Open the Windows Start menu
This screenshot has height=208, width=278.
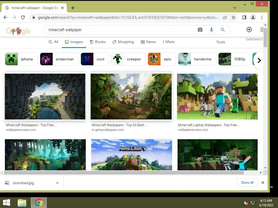click(x=7, y=203)
